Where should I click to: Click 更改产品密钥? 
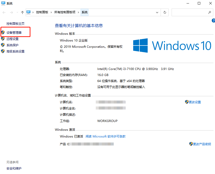202,144
